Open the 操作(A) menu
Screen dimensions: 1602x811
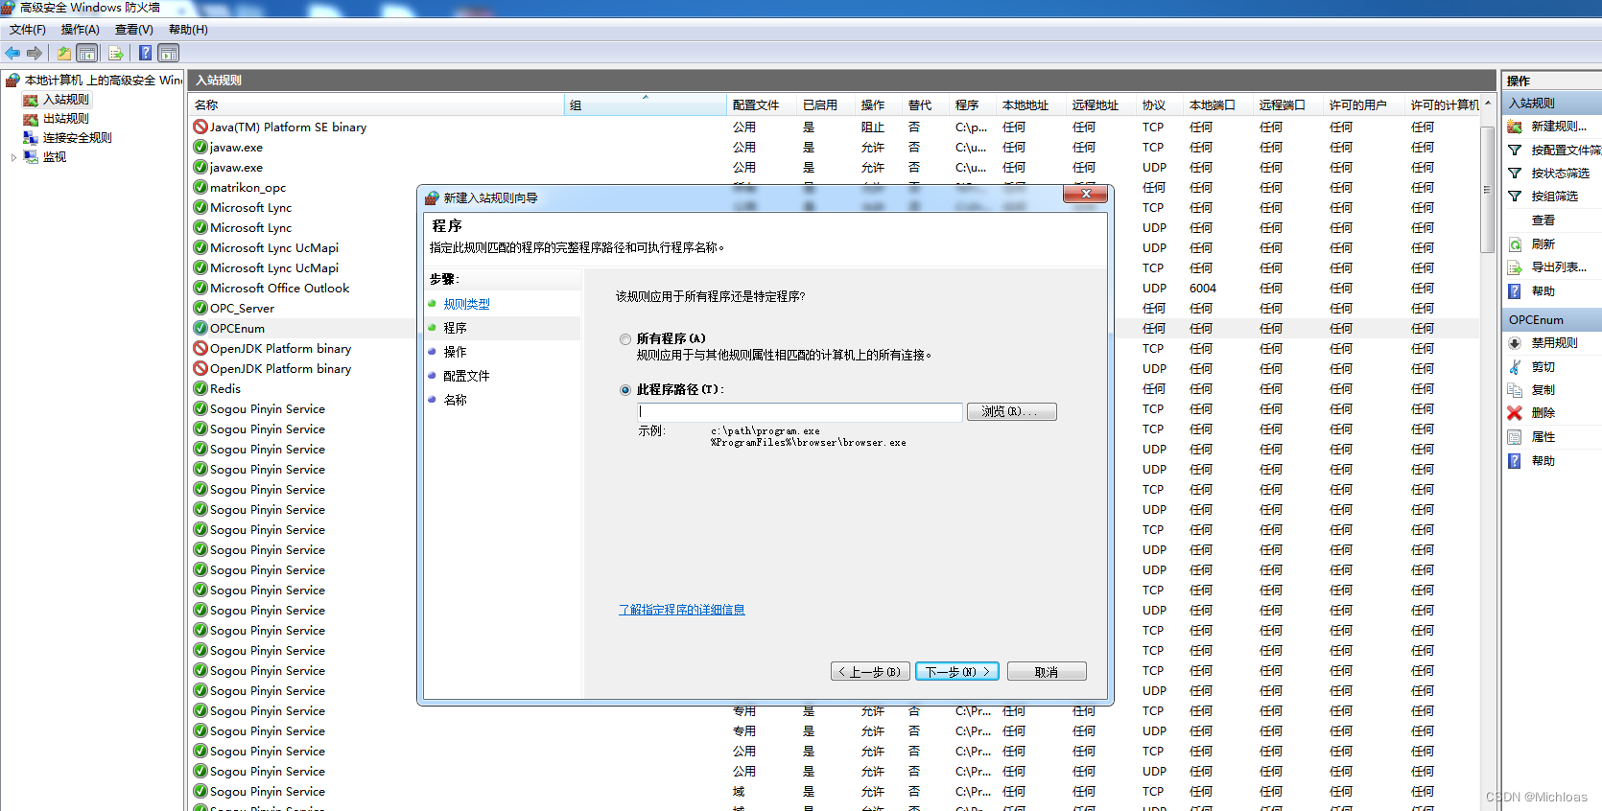pyautogui.click(x=81, y=30)
